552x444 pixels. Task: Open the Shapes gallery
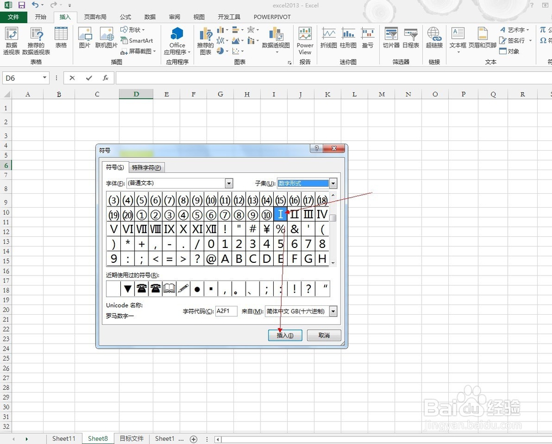[132, 30]
